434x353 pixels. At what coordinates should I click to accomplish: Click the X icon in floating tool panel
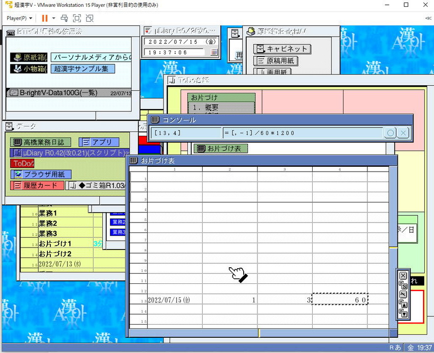(403, 276)
